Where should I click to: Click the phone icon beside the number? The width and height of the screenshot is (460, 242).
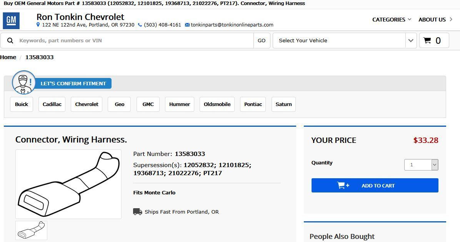click(x=140, y=25)
